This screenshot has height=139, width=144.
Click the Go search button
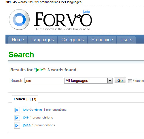(x=120, y=80)
